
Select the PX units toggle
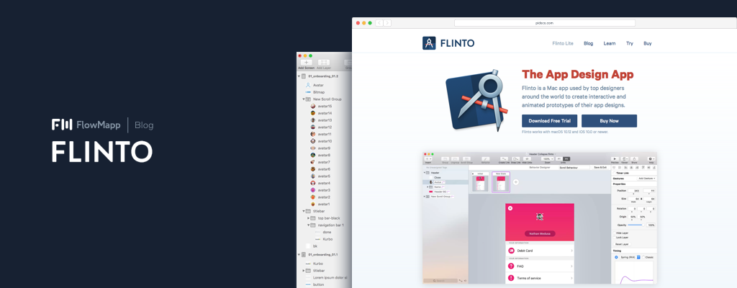point(566,158)
